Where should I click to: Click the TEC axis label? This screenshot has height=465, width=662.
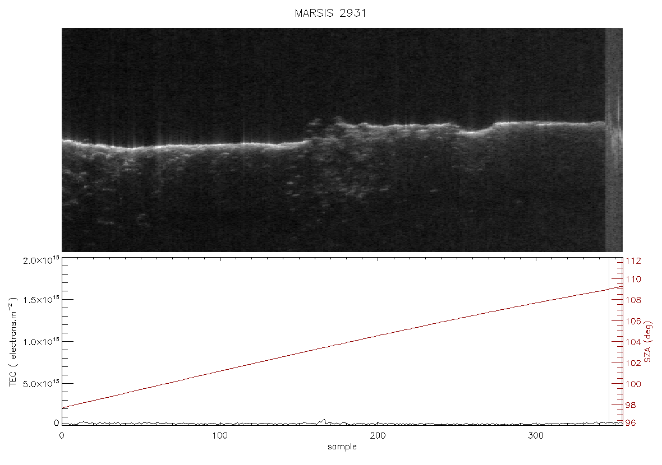(13, 341)
